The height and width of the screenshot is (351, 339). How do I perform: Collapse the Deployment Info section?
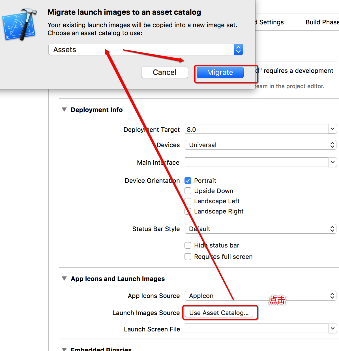click(x=64, y=110)
